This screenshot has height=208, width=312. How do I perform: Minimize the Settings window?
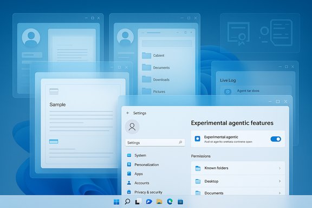[270, 101]
